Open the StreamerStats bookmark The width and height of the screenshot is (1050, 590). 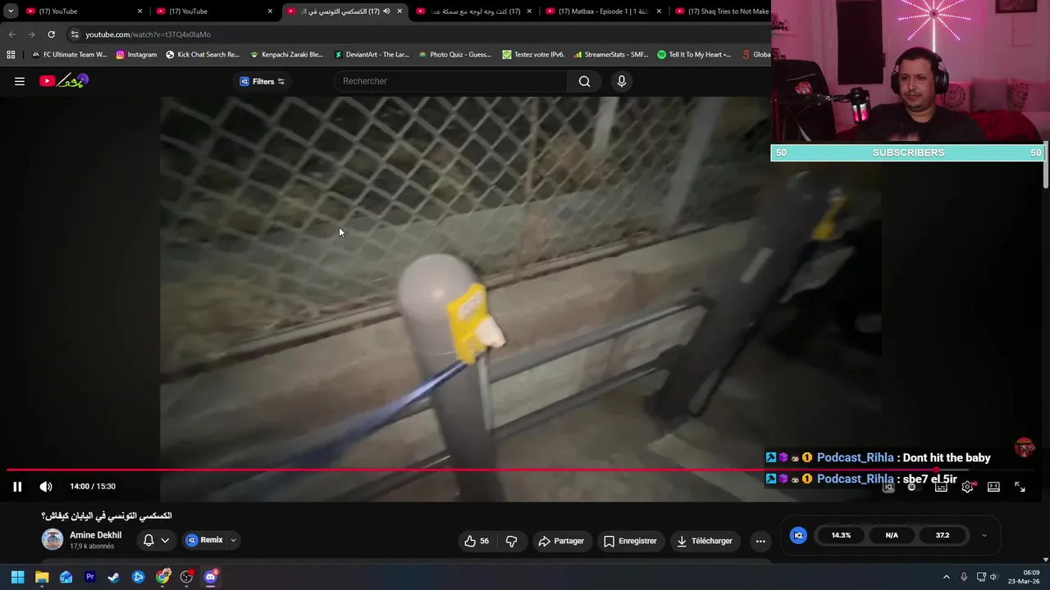tap(611, 55)
